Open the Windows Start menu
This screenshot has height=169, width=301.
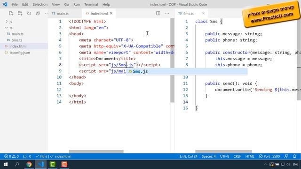[x=5, y=164]
